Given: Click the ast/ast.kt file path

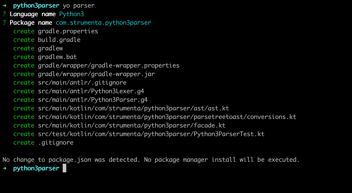Looking at the screenshot, I should point(134,108).
